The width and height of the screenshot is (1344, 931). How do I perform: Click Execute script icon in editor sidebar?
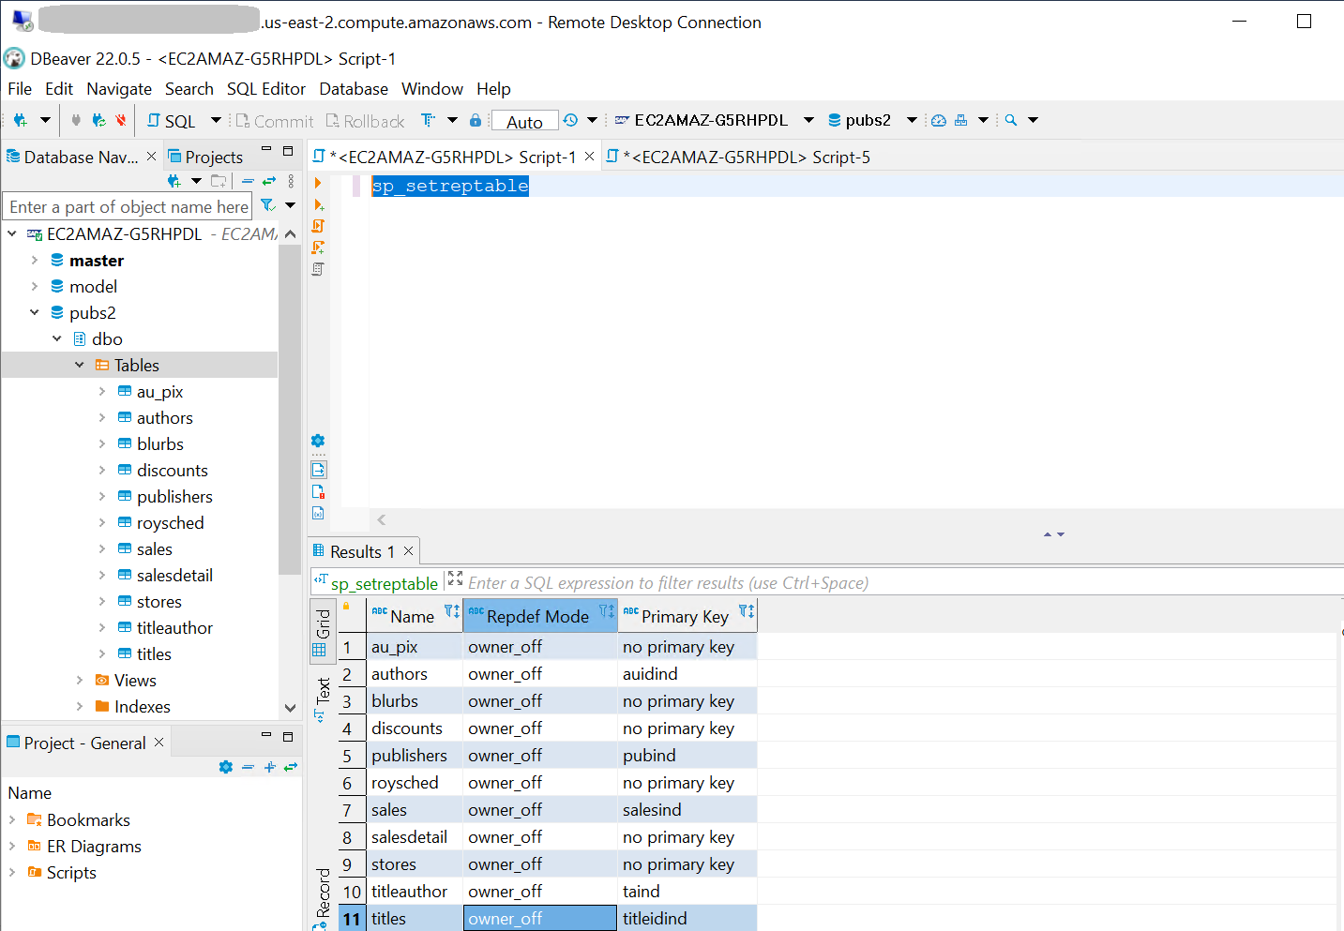pos(318,226)
